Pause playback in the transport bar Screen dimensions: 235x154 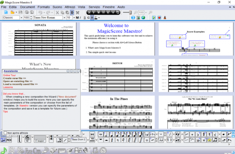pyautogui.click(x=103, y=12)
